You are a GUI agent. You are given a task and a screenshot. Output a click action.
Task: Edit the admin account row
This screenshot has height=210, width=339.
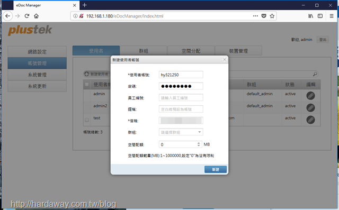310,96
